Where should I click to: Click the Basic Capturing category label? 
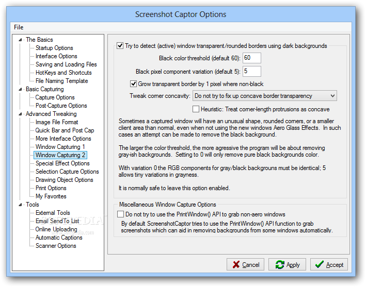(x=44, y=89)
